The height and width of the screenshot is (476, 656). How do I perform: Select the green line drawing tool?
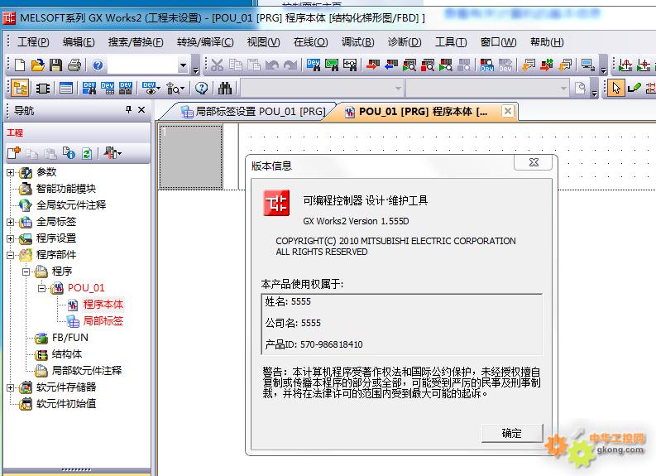coord(634,88)
